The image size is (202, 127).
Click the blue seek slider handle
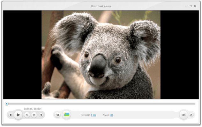[x=7, y=104]
